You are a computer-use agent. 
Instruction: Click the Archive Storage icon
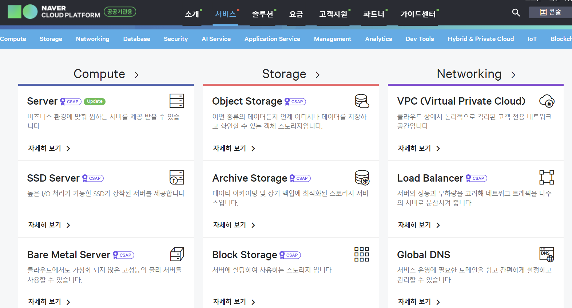point(362,178)
